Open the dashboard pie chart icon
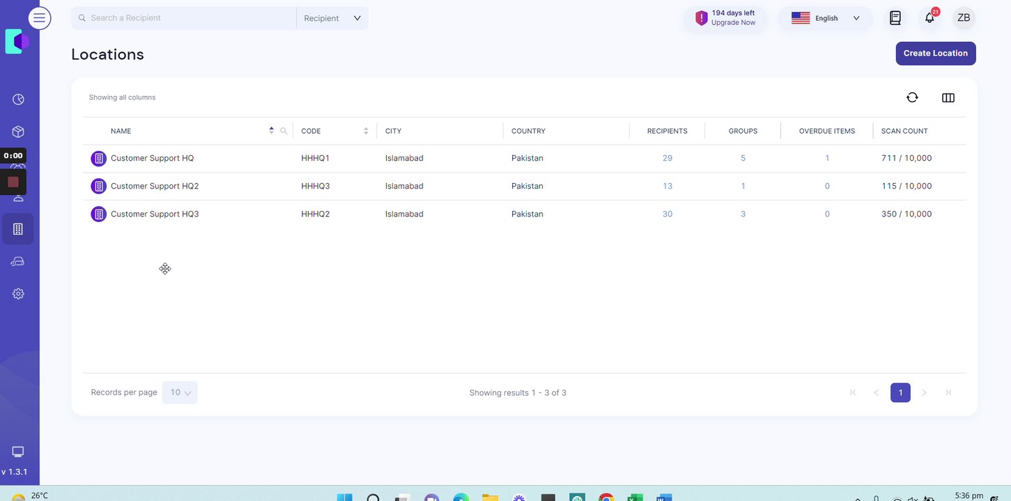 point(19,99)
